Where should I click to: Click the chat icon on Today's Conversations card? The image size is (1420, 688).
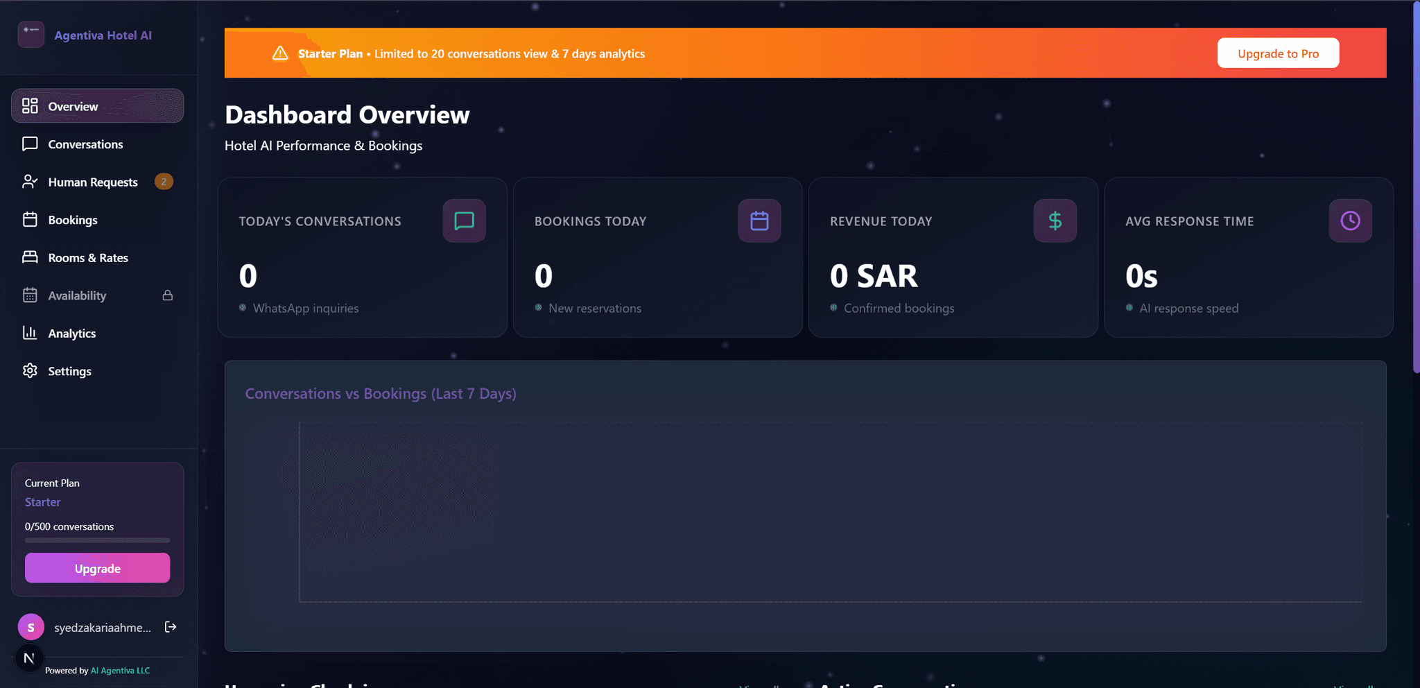point(464,221)
